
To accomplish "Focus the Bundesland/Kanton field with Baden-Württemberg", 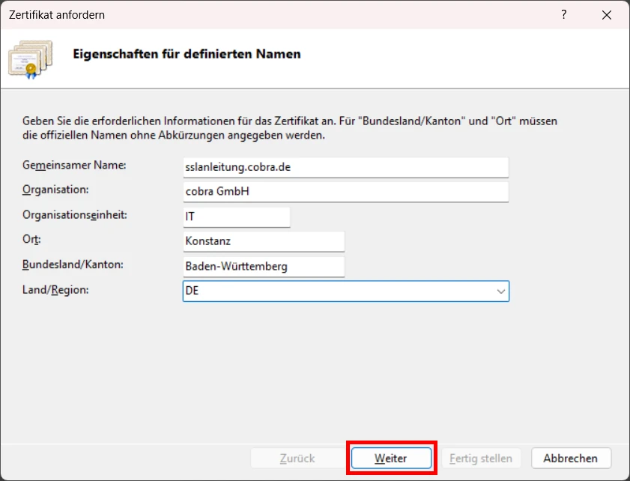I will pos(263,266).
